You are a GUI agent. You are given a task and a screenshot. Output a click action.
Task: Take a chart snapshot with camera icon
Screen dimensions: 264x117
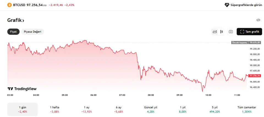click(231, 32)
